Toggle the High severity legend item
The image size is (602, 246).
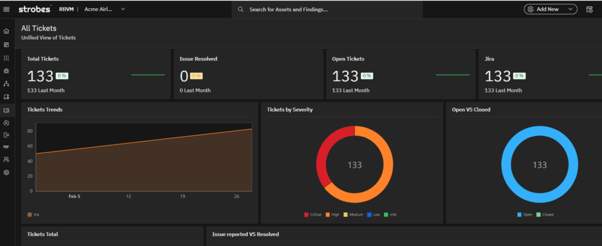point(332,215)
